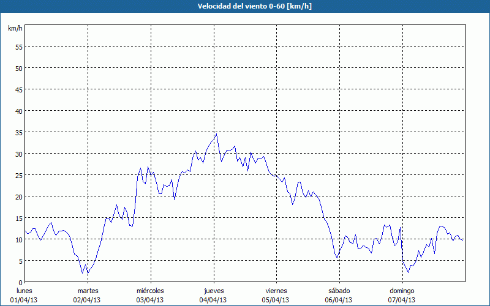Click the sábado 06/04/13 axis label
The width and height of the screenshot is (490, 306).
[339, 296]
